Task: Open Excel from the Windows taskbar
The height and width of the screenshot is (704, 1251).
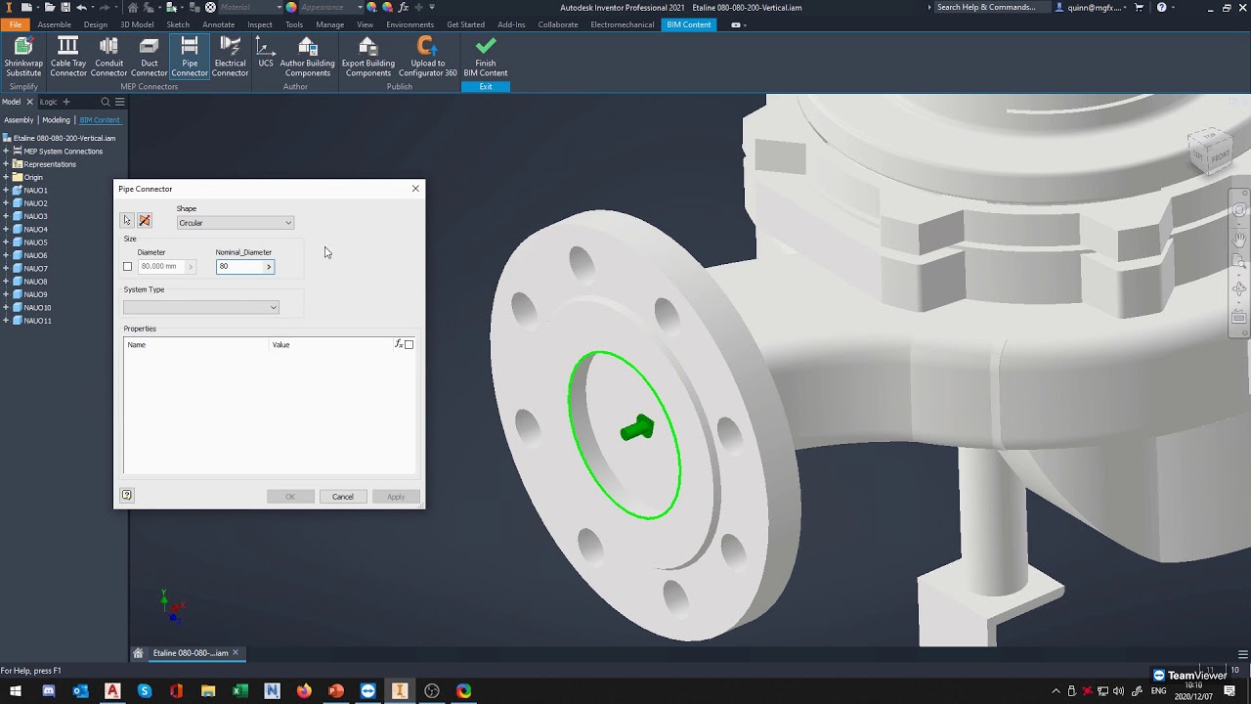Action: pos(240,691)
